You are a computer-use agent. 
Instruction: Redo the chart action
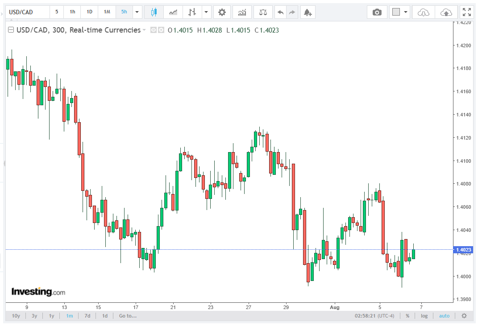point(292,12)
